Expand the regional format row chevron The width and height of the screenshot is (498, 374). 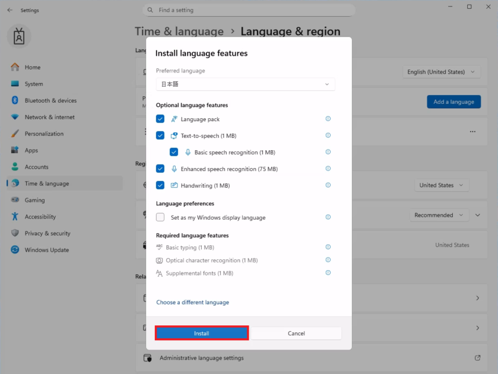click(x=477, y=215)
